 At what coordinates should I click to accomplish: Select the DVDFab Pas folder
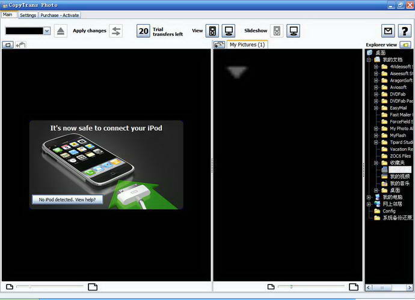tap(401, 101)
